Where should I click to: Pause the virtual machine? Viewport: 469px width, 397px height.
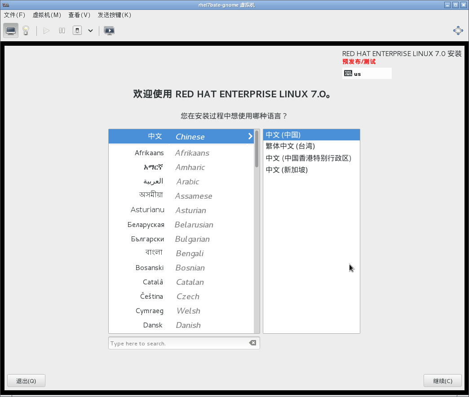point(62,31)
